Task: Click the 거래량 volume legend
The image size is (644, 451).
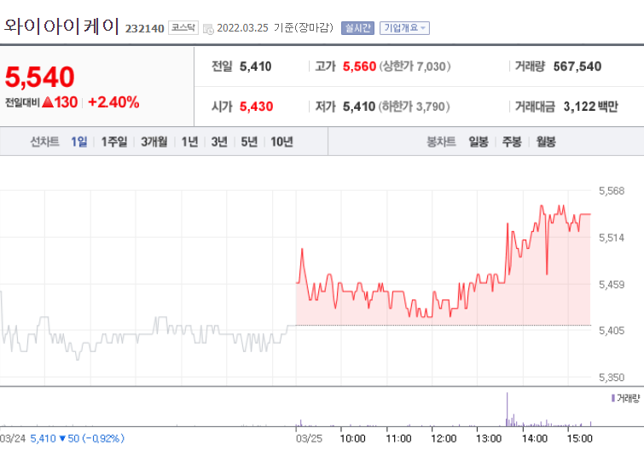Action: click(626, 398)
